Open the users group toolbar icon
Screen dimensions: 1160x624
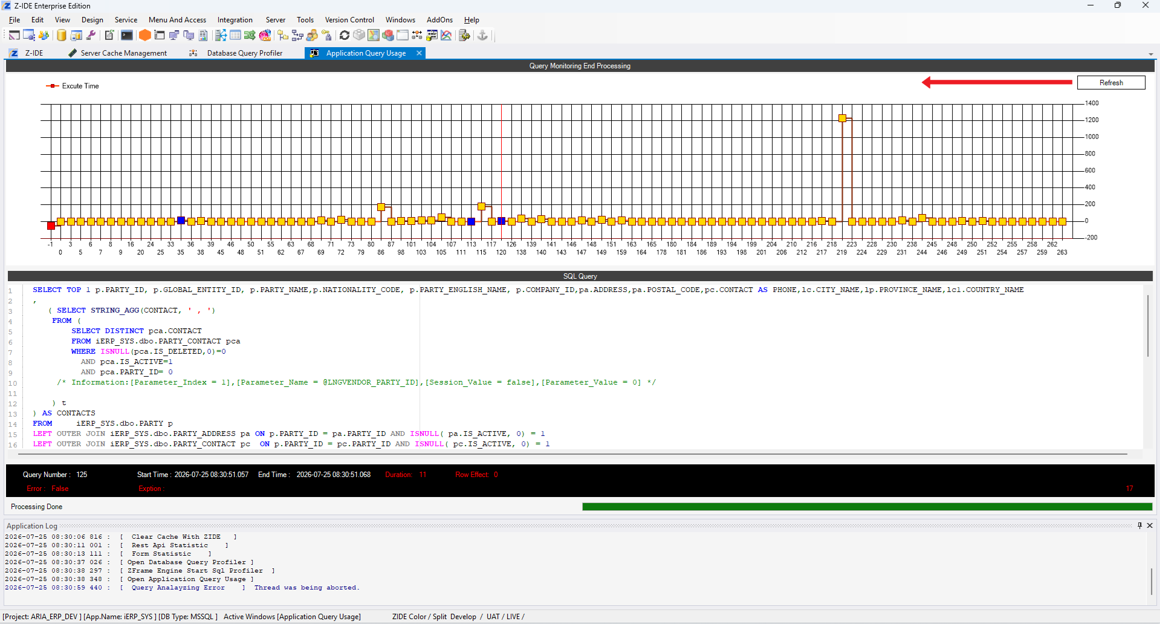[44, 35]
